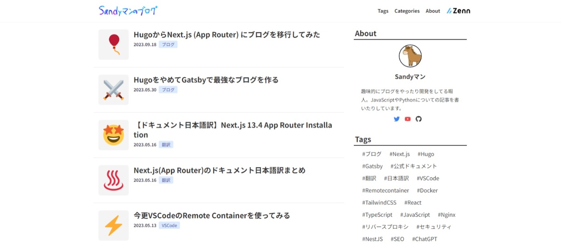Select the #NestJS tag
Viewport: 561px width, 244px height.
pos(372,239)
